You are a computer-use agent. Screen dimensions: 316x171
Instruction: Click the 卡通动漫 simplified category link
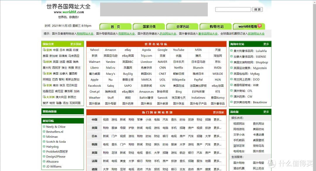click(x=258, y=134)
